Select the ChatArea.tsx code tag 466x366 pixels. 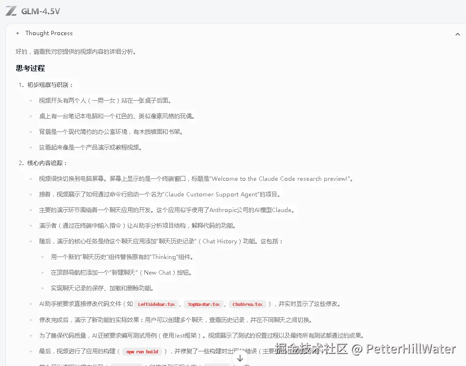(247, 304)
